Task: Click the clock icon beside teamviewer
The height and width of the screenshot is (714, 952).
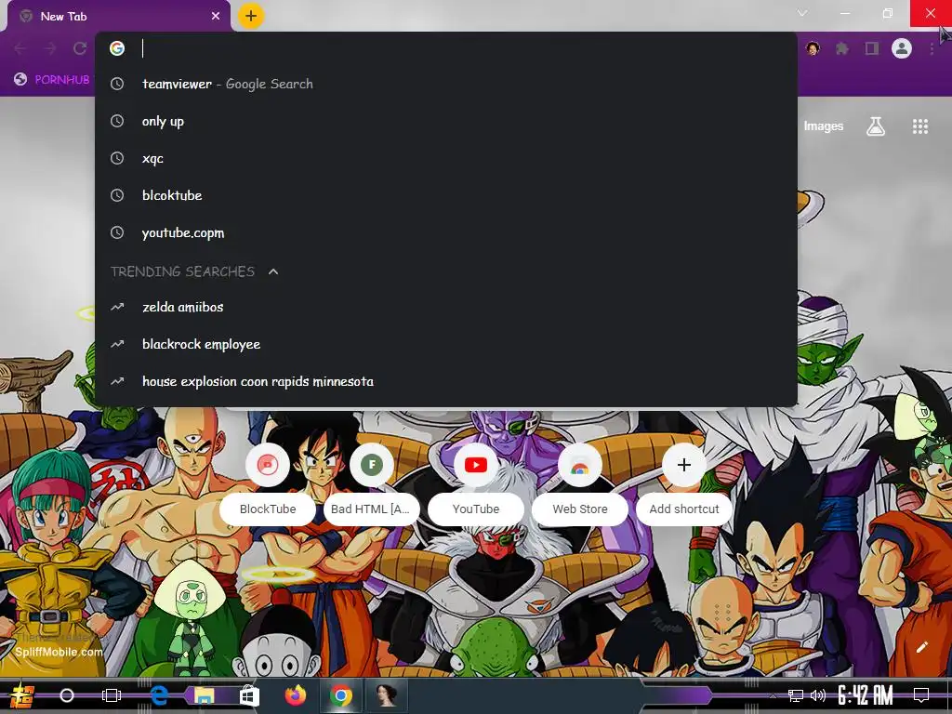Action: coord(117,84)
